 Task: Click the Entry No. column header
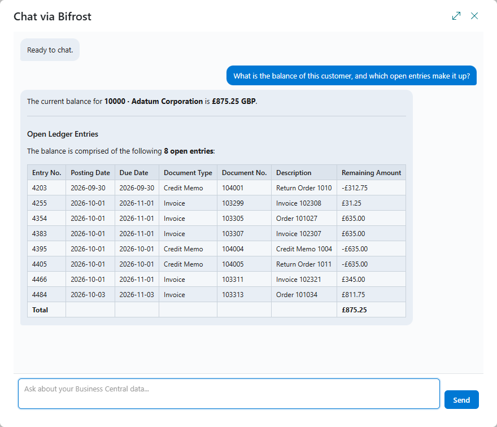[46, 173]
